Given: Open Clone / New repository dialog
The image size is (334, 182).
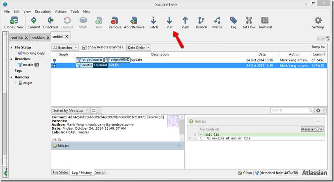Looking at the screenshot, I should click(x=14, y=23).
